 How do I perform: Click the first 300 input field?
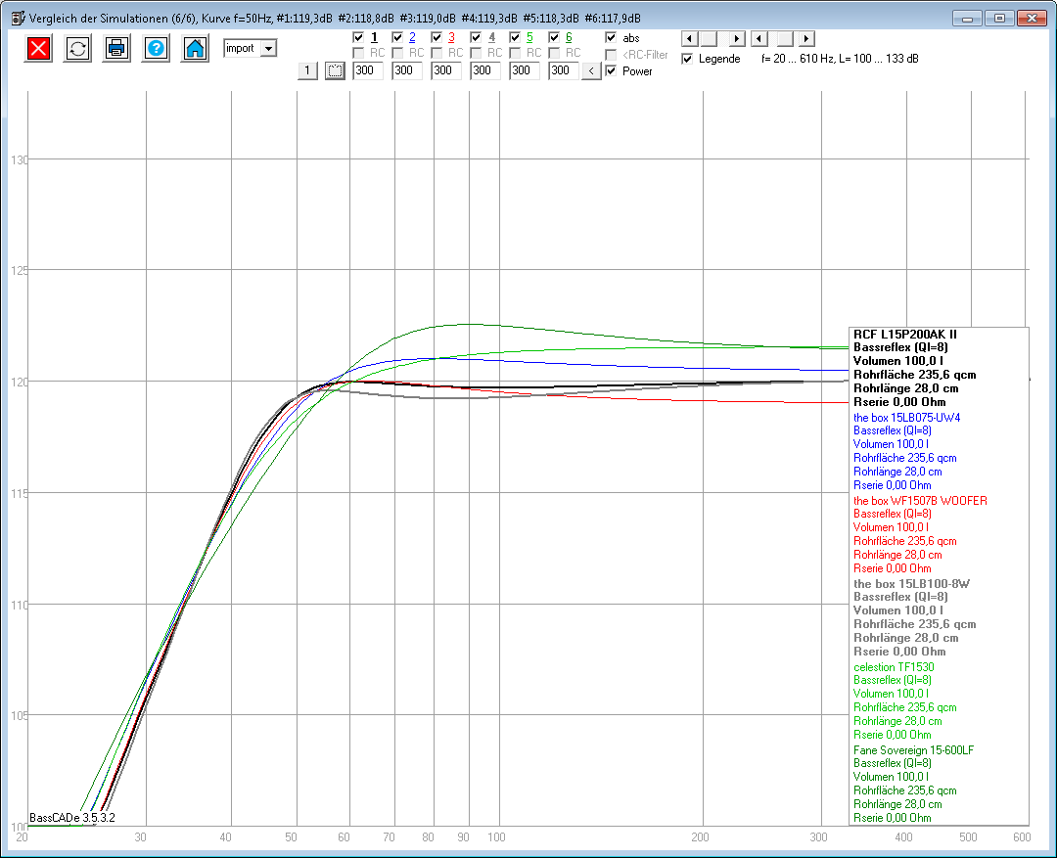368,71
